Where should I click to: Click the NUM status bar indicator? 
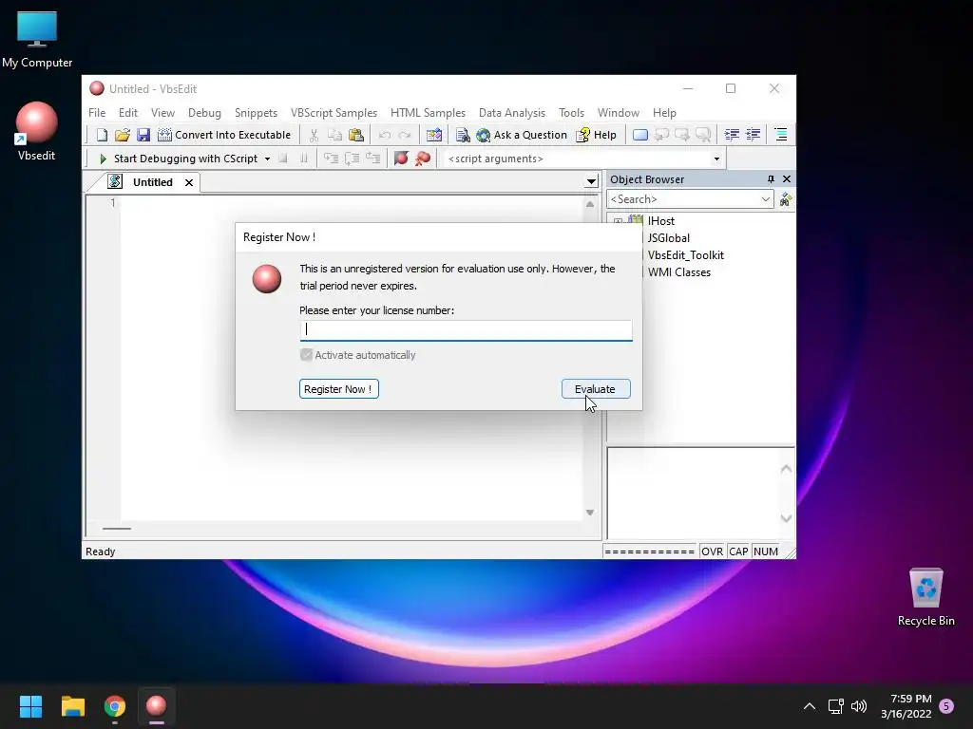tap(765, 551)
